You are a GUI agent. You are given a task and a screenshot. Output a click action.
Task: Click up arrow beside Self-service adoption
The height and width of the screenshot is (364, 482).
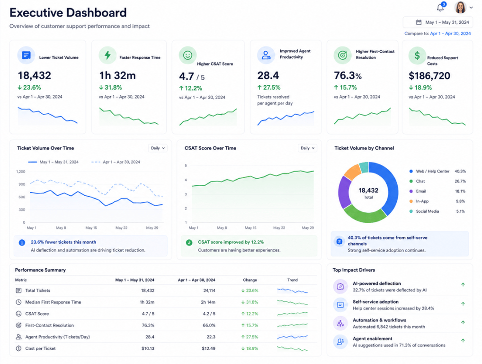463,304
